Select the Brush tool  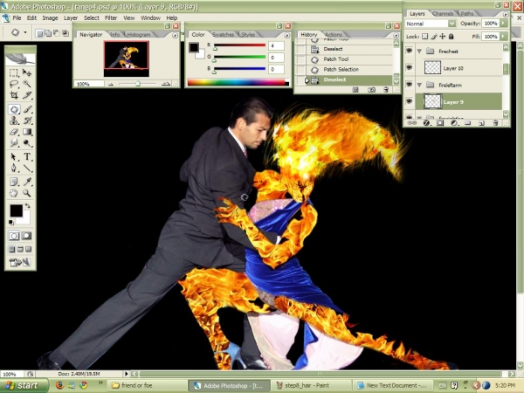(27, 109)
